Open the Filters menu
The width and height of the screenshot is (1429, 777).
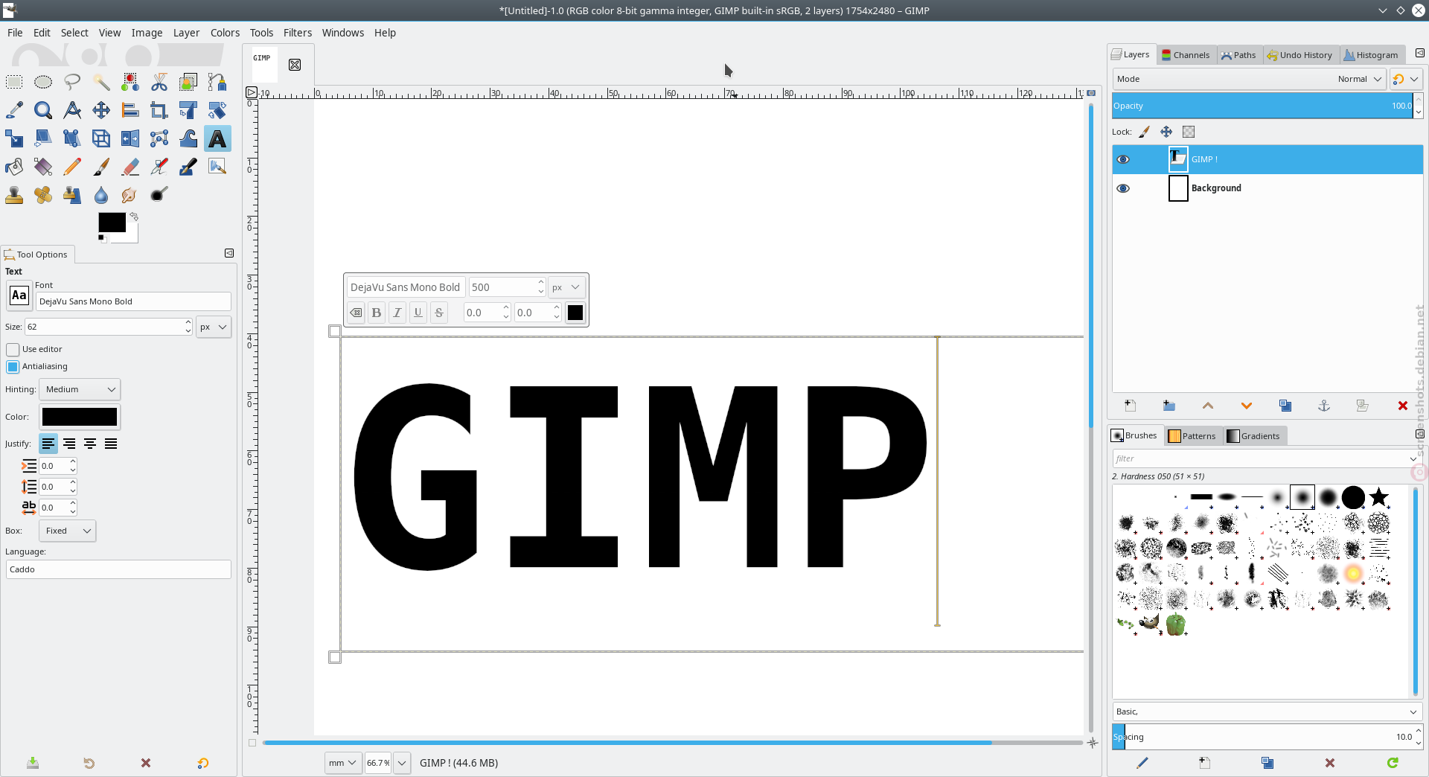pos(298,33)
